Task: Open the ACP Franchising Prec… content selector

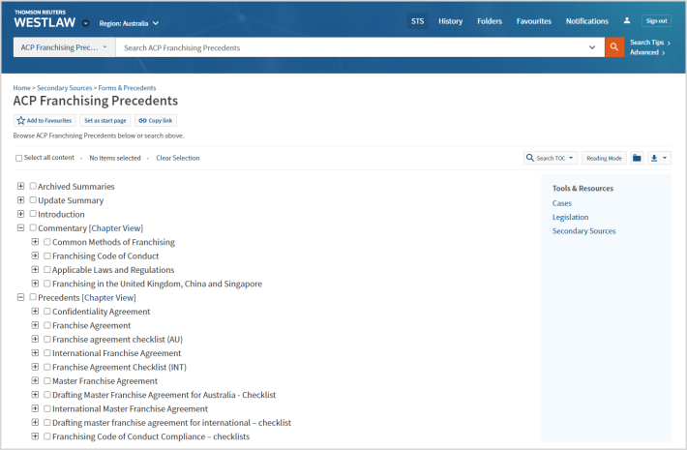Action: pyautogui.click(x=65, y=47)
